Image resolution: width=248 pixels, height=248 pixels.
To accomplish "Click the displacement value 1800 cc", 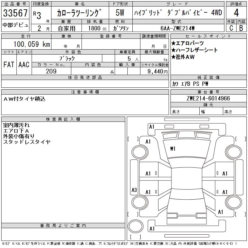I will pos(97,28).
